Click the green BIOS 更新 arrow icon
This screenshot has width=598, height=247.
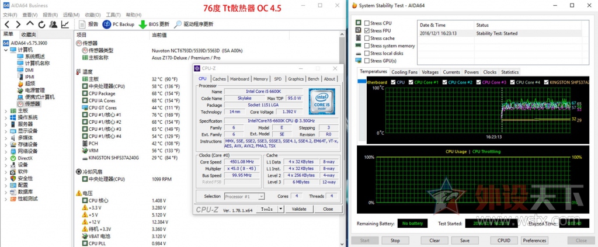coord(142,25)
